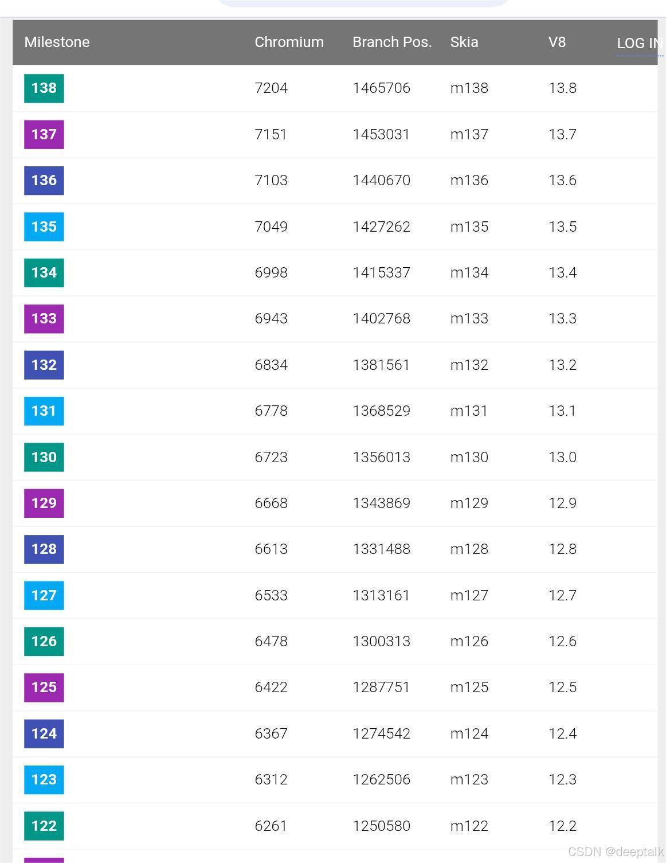This screenshot has width=666, height=863.
Task: Click branch position 1465706 for milestone 138
Action: (382, 88)
